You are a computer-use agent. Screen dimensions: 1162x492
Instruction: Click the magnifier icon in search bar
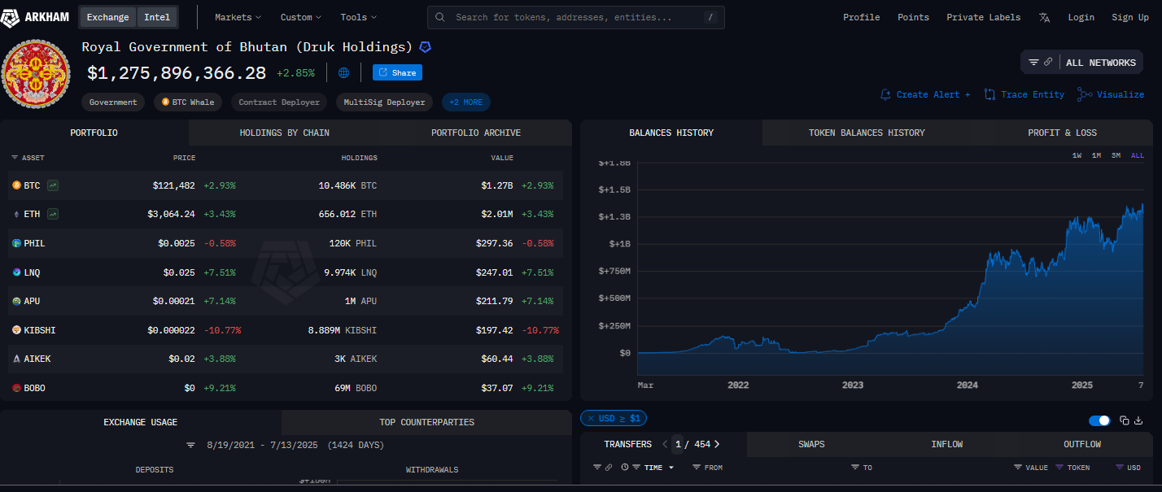pos(440,17)
